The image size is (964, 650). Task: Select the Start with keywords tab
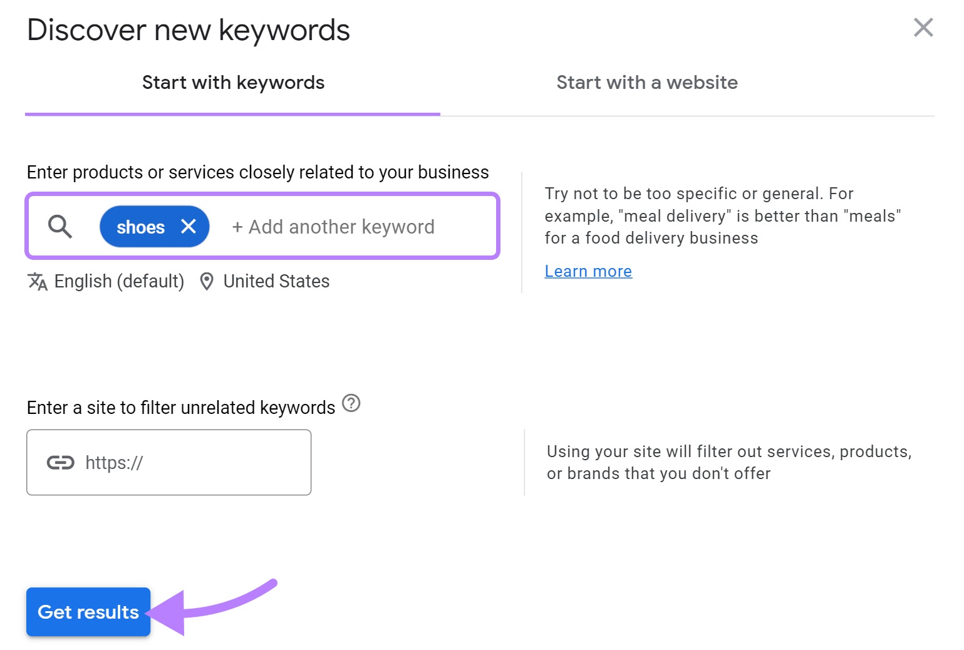233,82
